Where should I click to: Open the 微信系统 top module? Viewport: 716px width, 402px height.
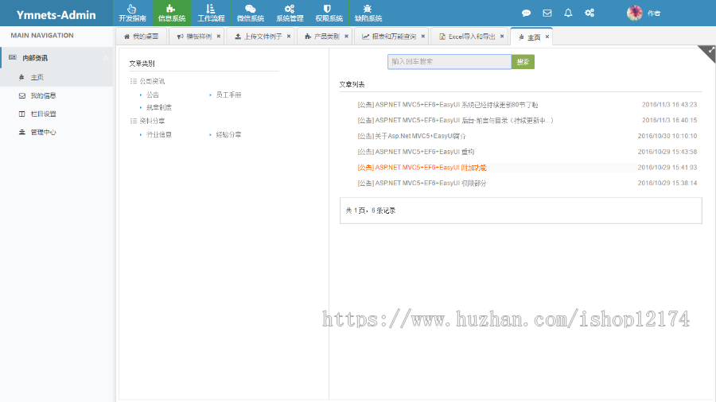point(251,13)
